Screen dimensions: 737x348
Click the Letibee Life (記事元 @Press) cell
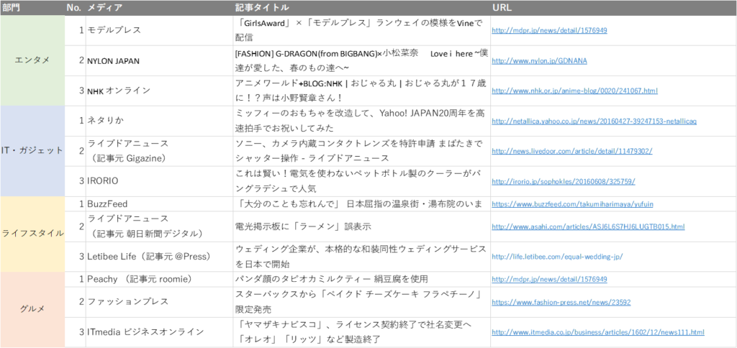159,257
